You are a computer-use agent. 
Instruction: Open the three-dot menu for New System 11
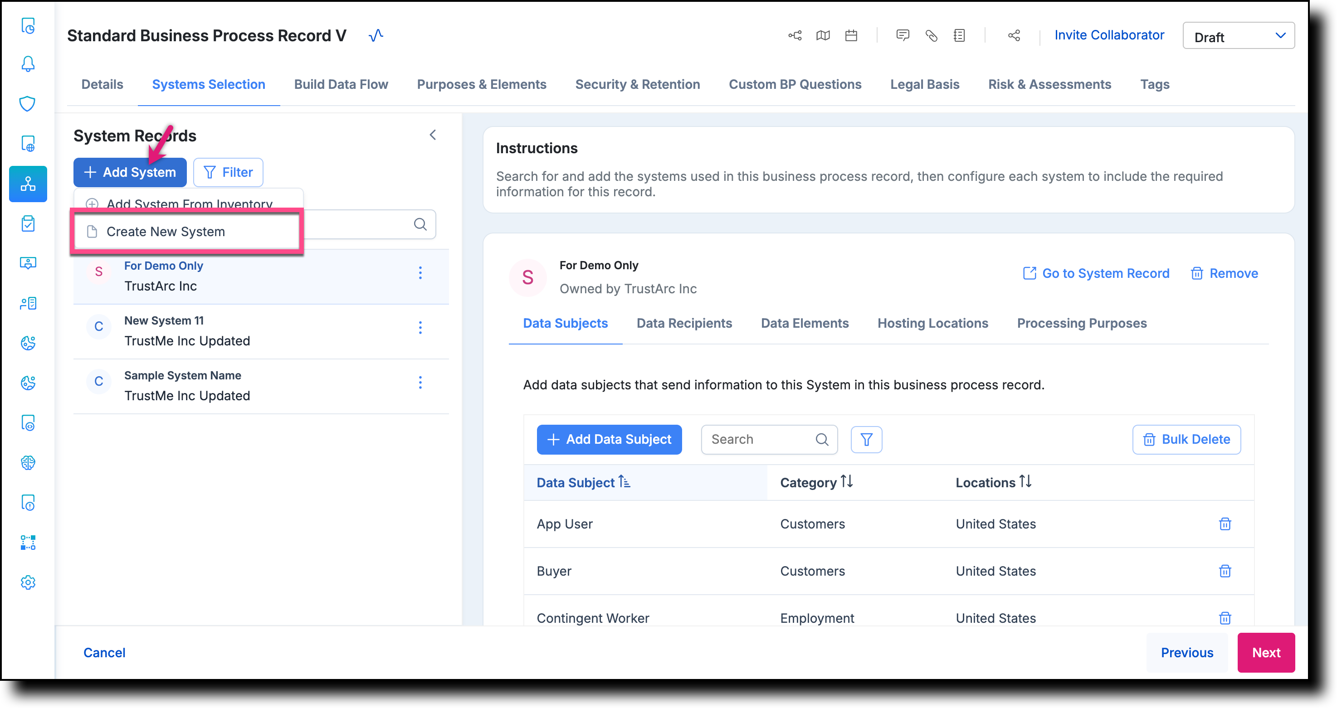420,327
